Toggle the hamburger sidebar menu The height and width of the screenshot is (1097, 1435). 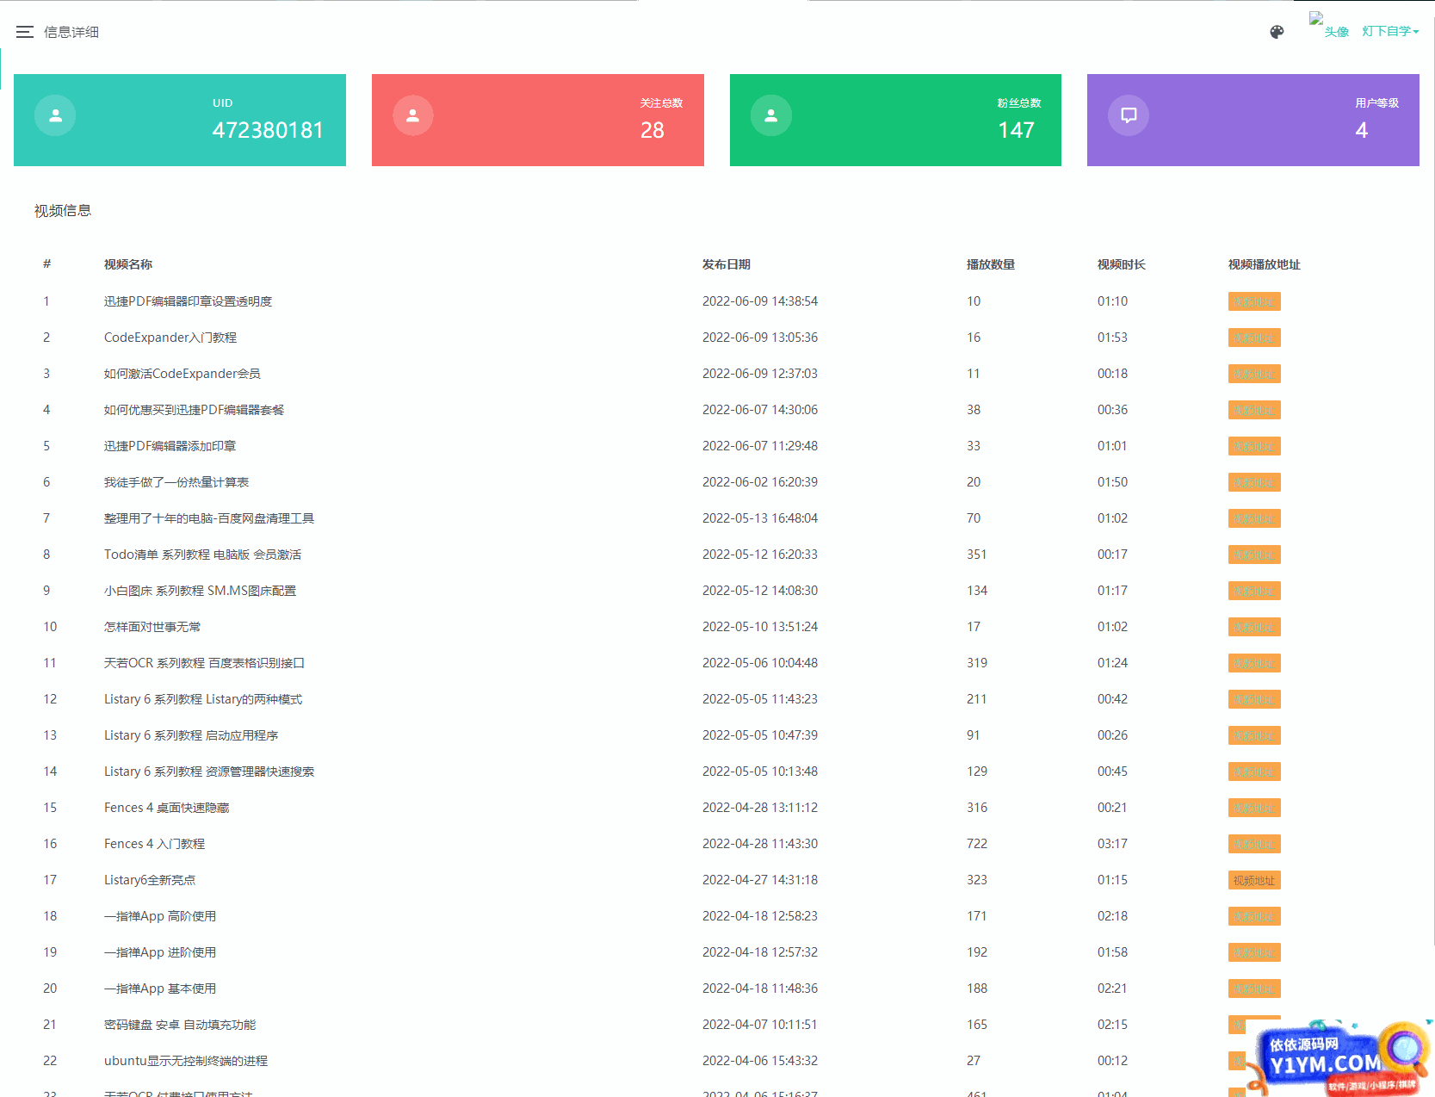24,32
